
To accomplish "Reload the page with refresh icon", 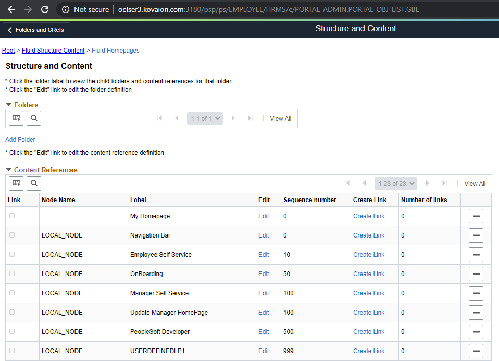I will tap(45, 9).
